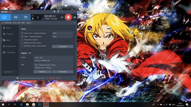The width and height of the screenshot is (191, 107).
Task: Click the upgrade license offer link
Action: pos(53,78)
